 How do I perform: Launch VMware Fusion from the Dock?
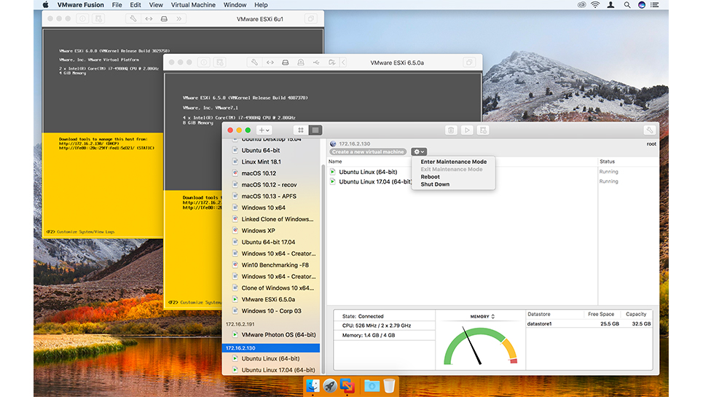click(x=347, y=385)
